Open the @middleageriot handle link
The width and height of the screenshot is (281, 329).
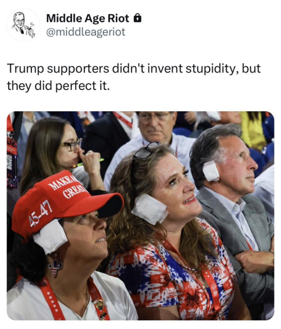[x=86, y=32]
